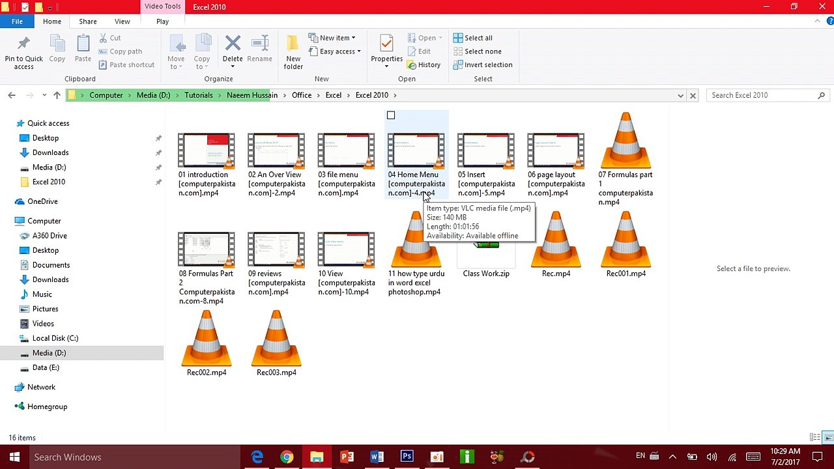Click Paste shortcut command
The width and height of the screenshot is (834, 469).
(127, 64)
